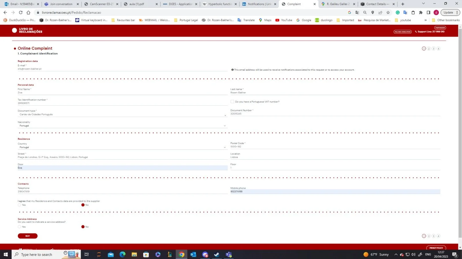Open the Other bookmarks folder
The image size is (462, 259).
(x=446, y=20)
